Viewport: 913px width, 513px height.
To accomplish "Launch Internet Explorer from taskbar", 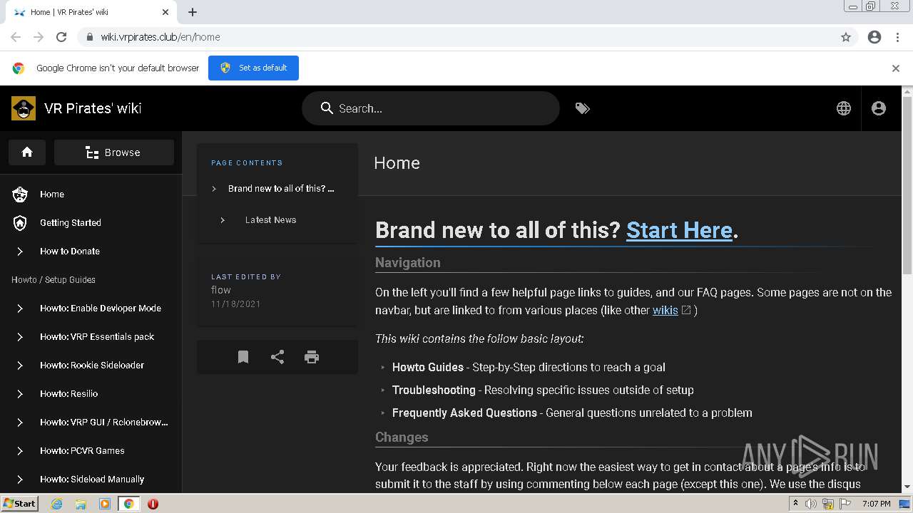I will [x=56, y=504].
